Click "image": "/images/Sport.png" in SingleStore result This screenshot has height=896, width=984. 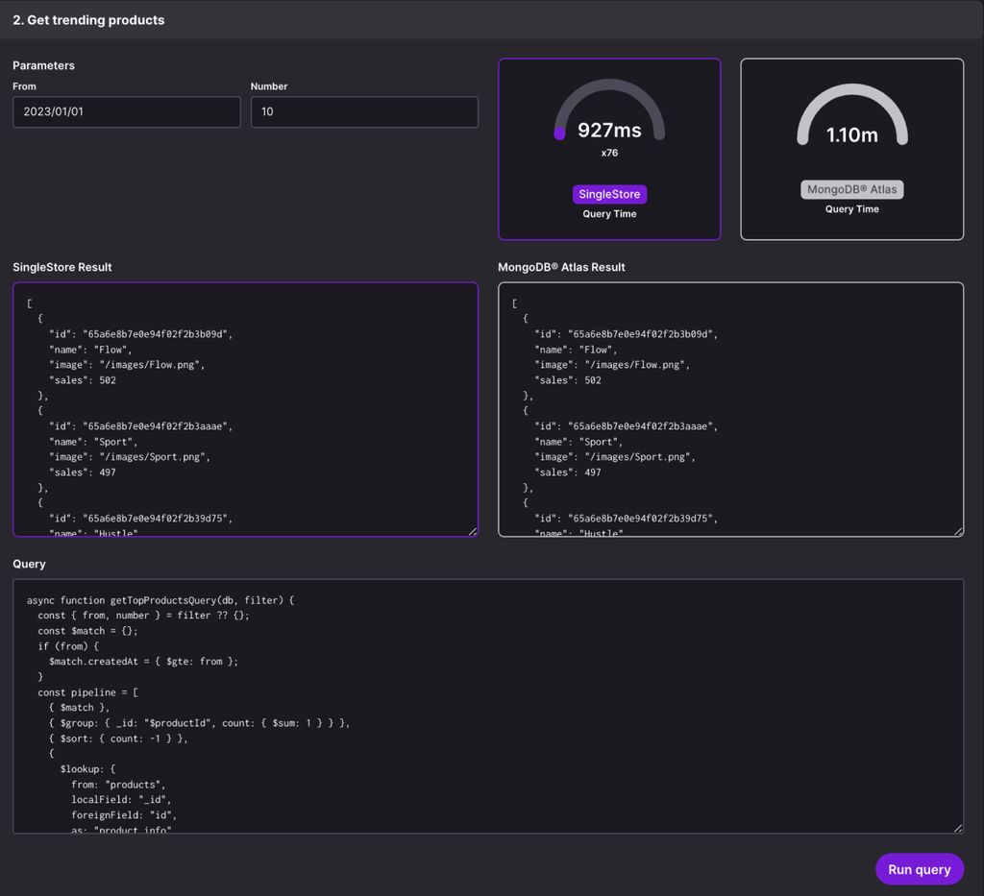[130, 457]
